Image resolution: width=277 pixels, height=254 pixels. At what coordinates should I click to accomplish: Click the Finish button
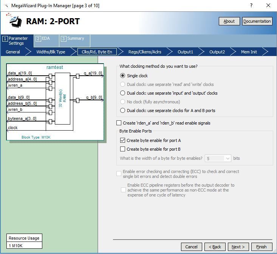coord(262,247)
